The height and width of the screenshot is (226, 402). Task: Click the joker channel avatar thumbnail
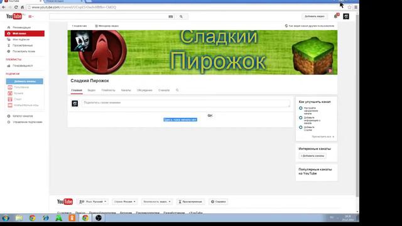(81, 41)
